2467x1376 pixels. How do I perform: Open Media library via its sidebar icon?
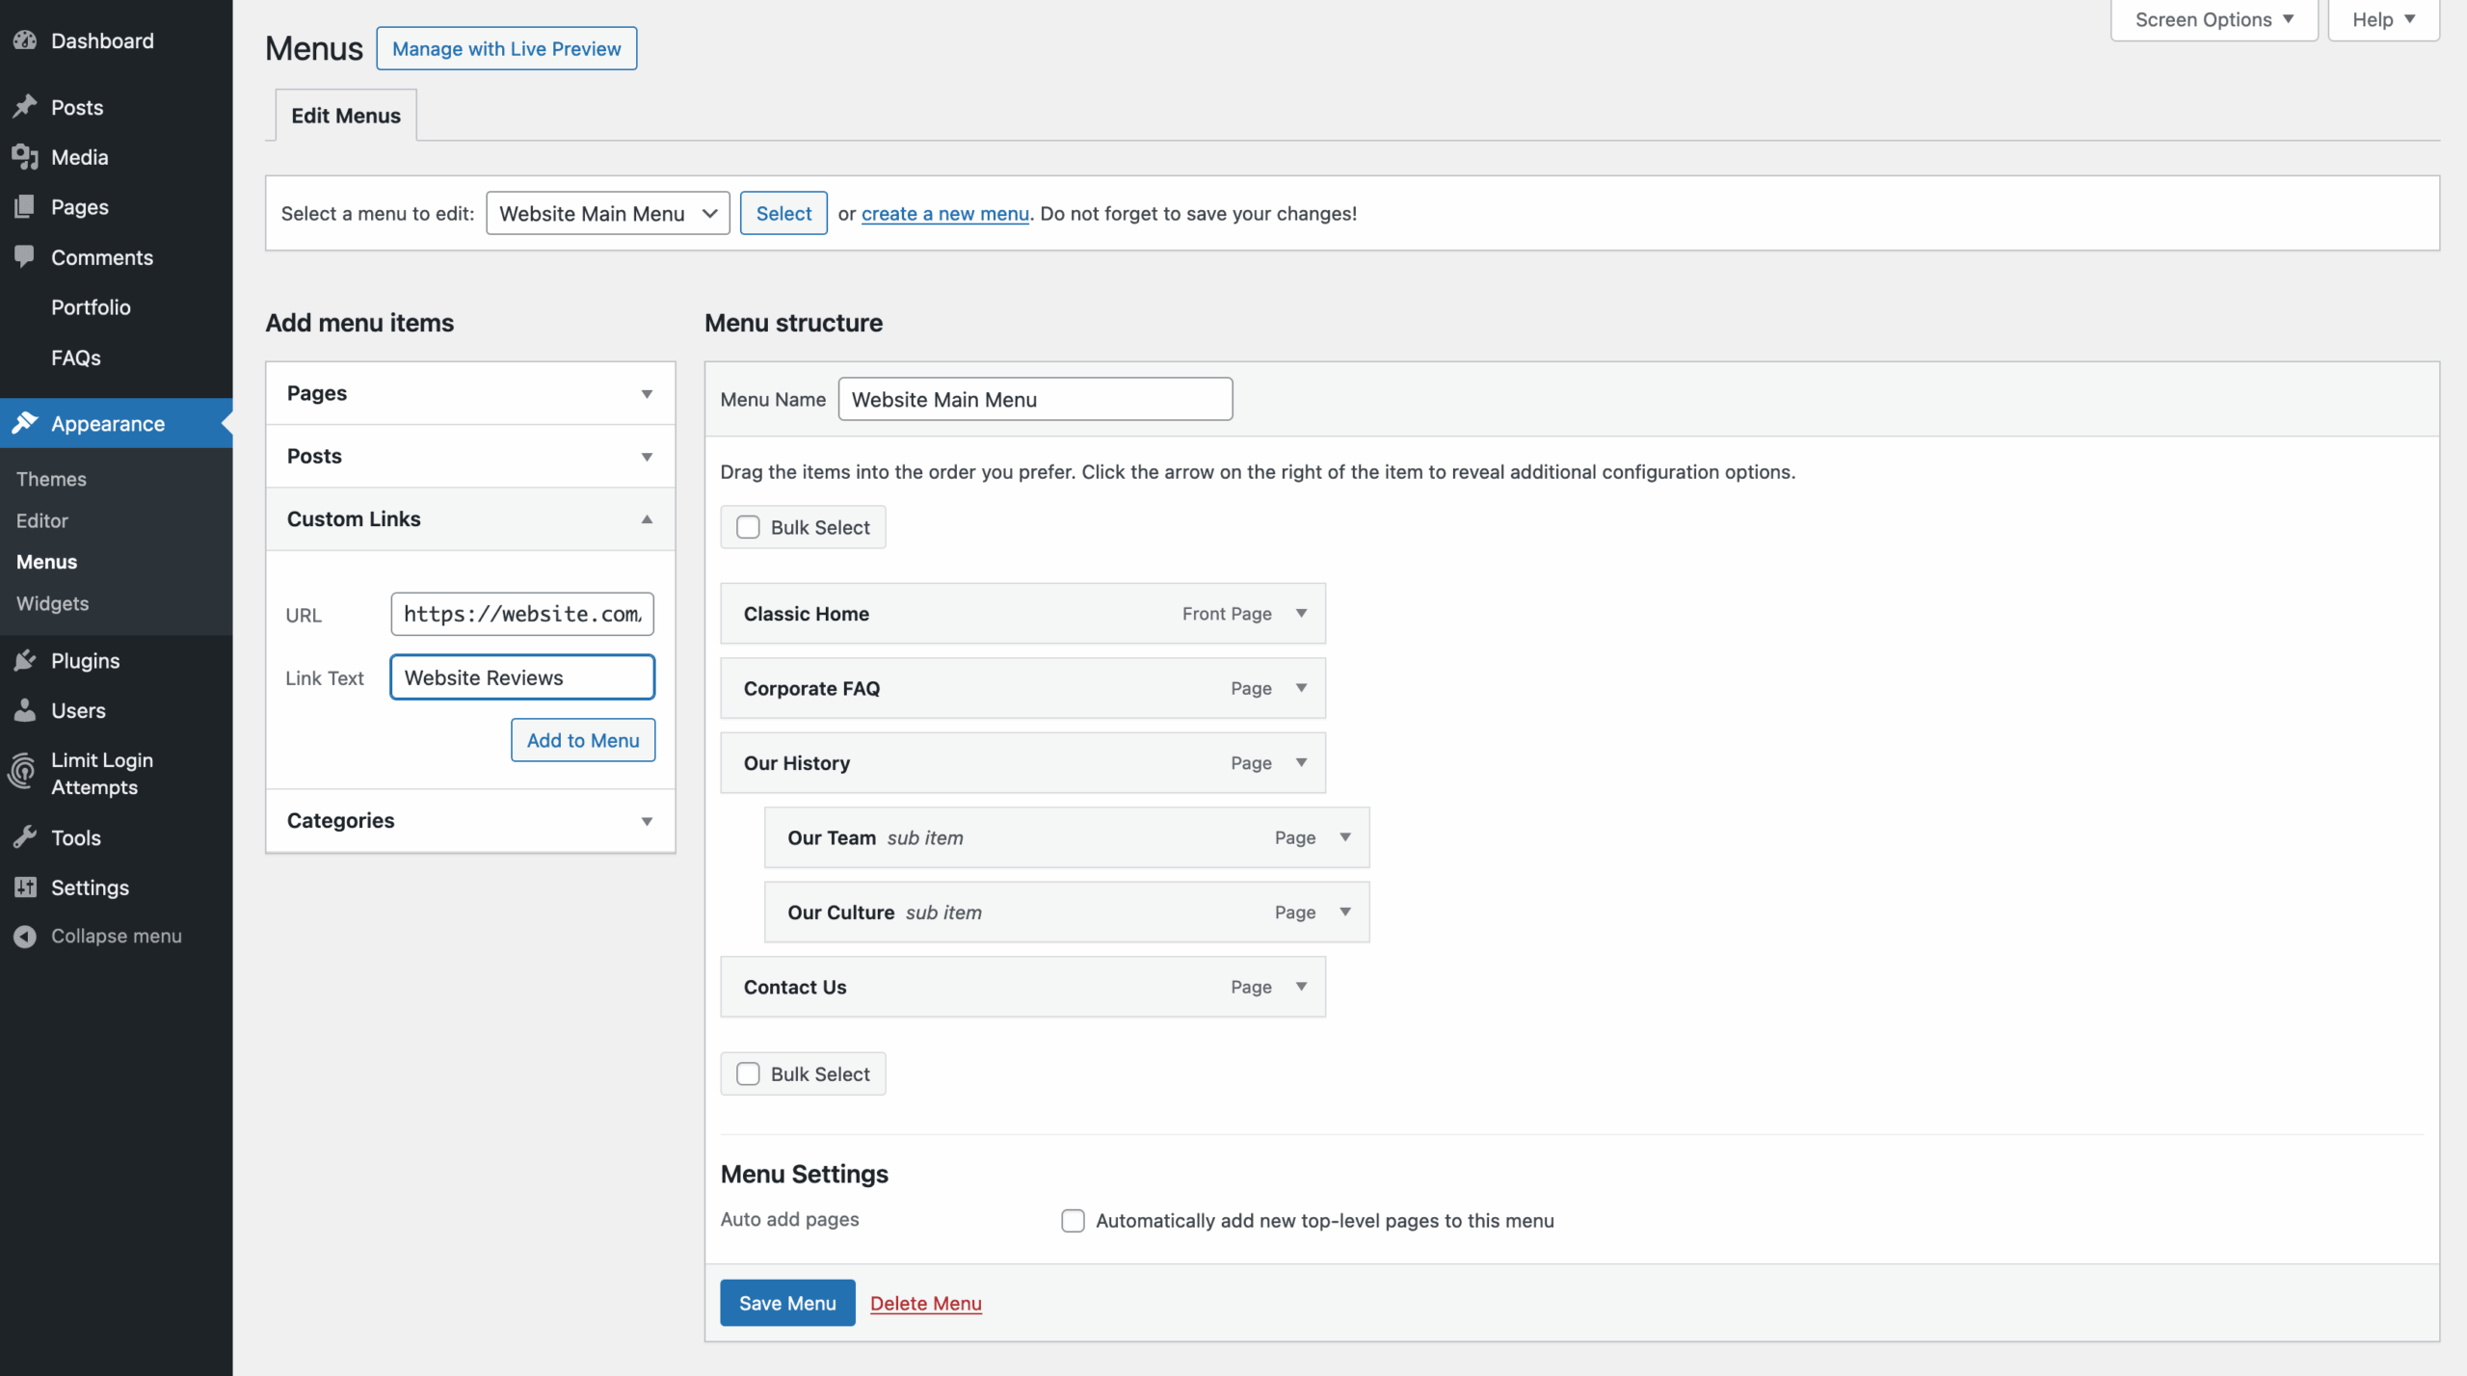pos(25,157)
